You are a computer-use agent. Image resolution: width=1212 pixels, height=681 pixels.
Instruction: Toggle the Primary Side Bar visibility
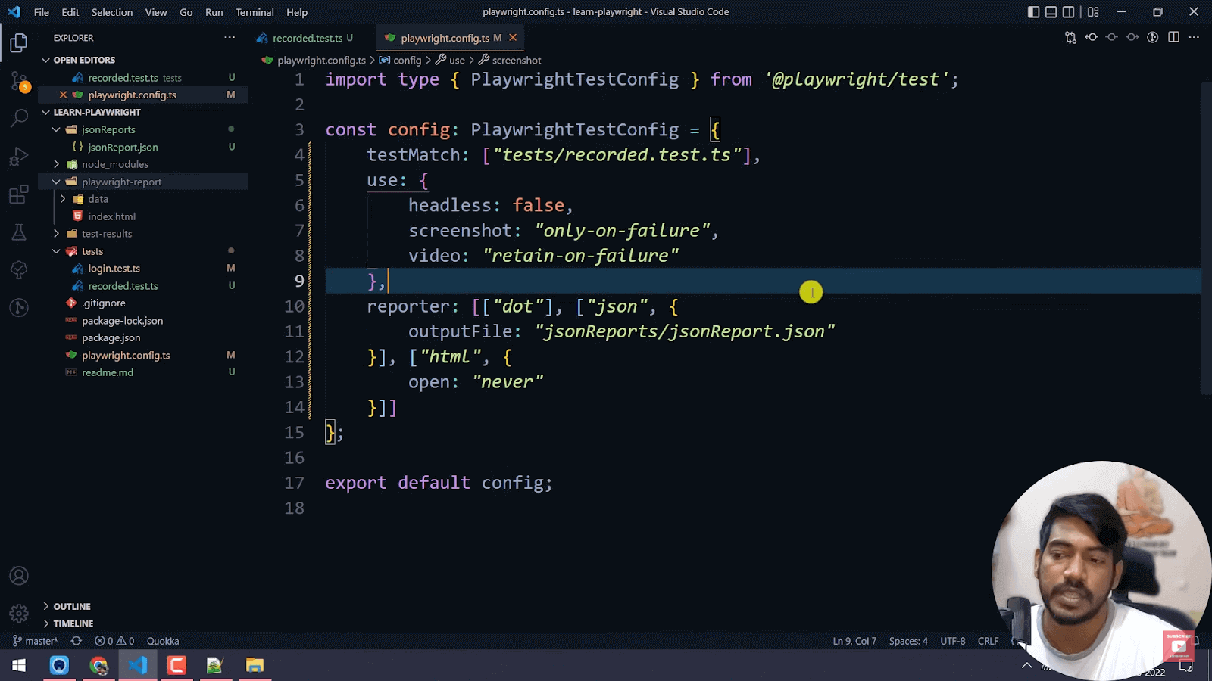pyautogui.click(x=1033, y=12)
